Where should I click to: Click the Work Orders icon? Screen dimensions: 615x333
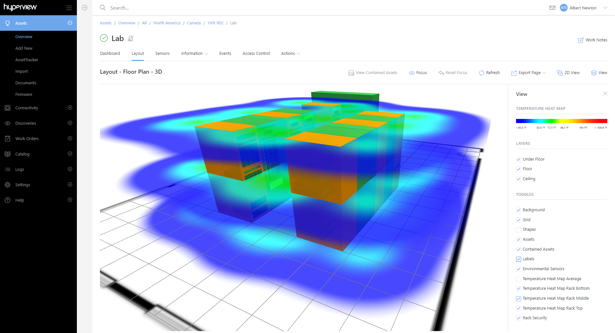click(x=7, y=138)
